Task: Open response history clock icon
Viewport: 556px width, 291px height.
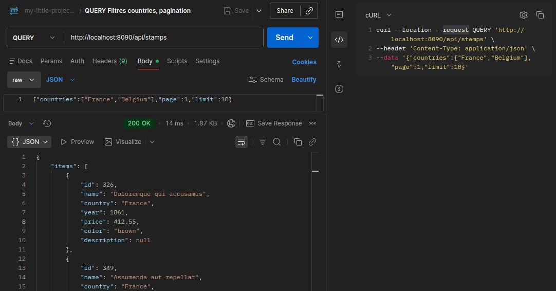Action: [x=47, y=123]
